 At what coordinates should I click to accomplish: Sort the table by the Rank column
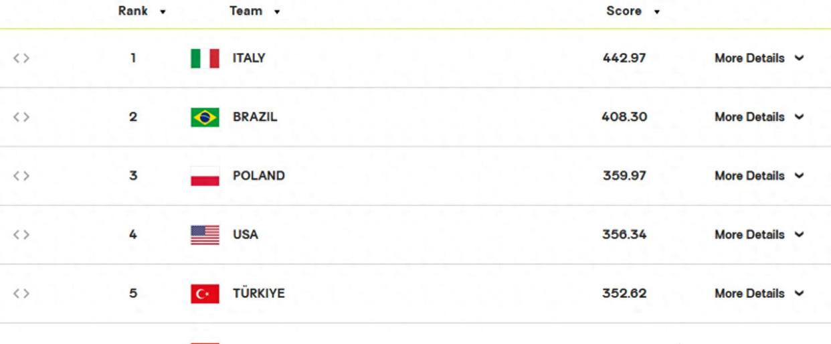(142, 11)
